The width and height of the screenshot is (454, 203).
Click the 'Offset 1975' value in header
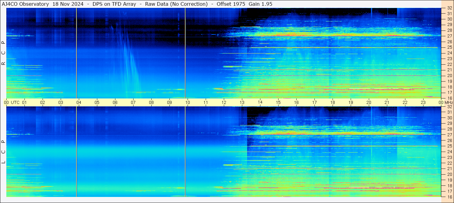(230, 4)
